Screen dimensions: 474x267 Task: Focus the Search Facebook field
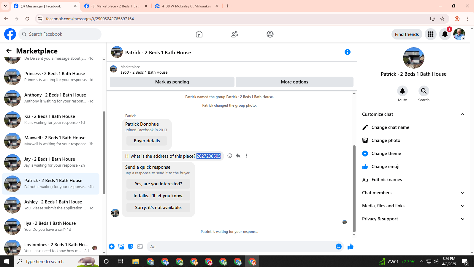[x=60, y=34]
